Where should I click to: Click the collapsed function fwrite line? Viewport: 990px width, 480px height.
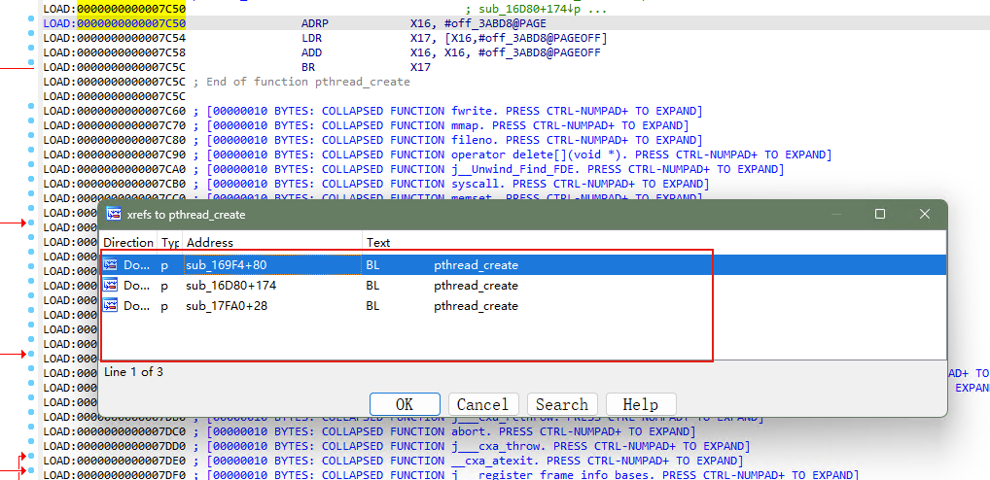(372, 111)
